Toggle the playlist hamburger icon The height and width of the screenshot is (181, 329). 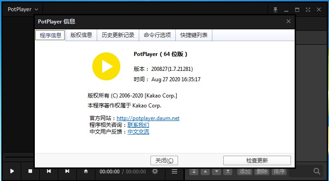coord(174,171)
